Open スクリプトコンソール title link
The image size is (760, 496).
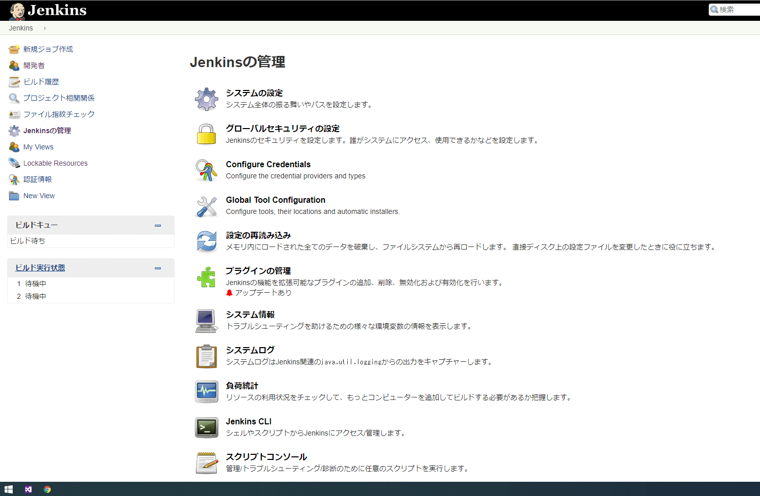pos(267,457)
